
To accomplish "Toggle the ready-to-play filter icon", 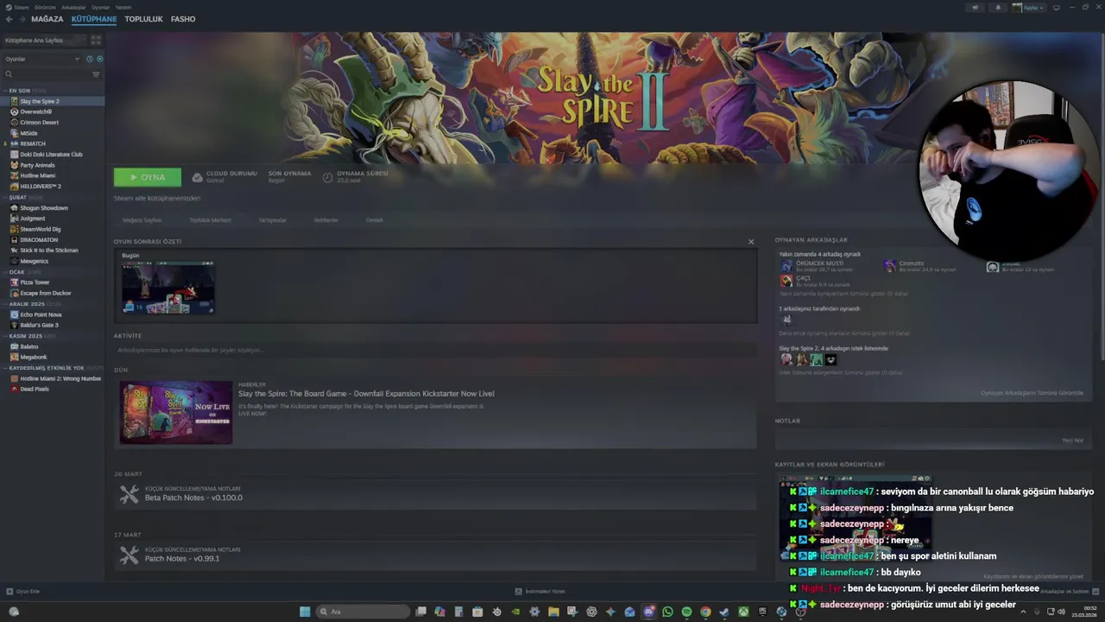I will pyautogui.click(x=99, y=59).
